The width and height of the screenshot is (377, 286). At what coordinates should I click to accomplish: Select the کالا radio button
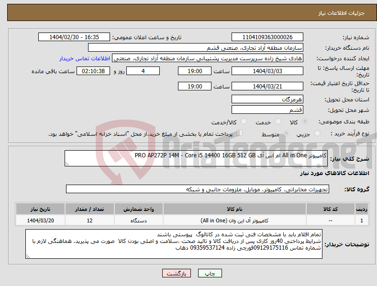tap(305, 121)
